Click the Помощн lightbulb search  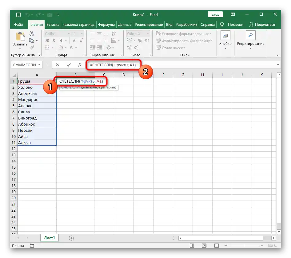tap(232, 25)
